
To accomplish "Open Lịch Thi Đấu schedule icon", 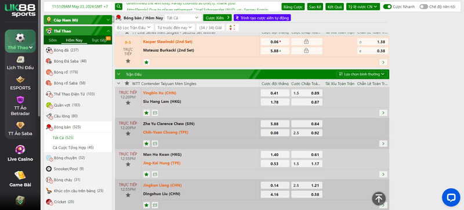I will (x=20, y=63).
